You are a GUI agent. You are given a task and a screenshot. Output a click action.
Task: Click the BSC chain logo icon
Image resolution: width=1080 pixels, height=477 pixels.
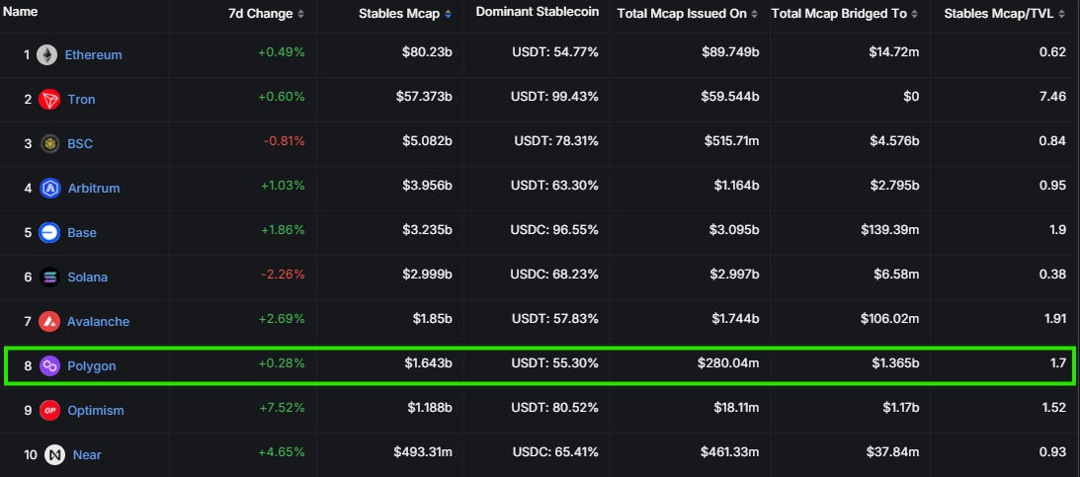(49, 144)
